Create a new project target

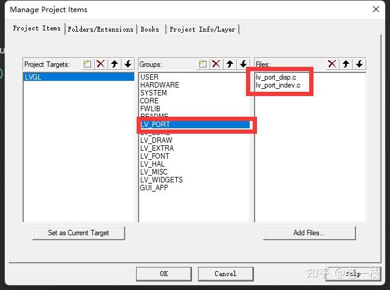click(x=87, y=64)
